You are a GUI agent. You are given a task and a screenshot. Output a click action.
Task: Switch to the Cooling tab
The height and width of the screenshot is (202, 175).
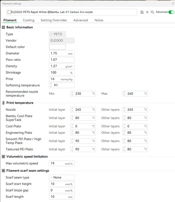28,20
